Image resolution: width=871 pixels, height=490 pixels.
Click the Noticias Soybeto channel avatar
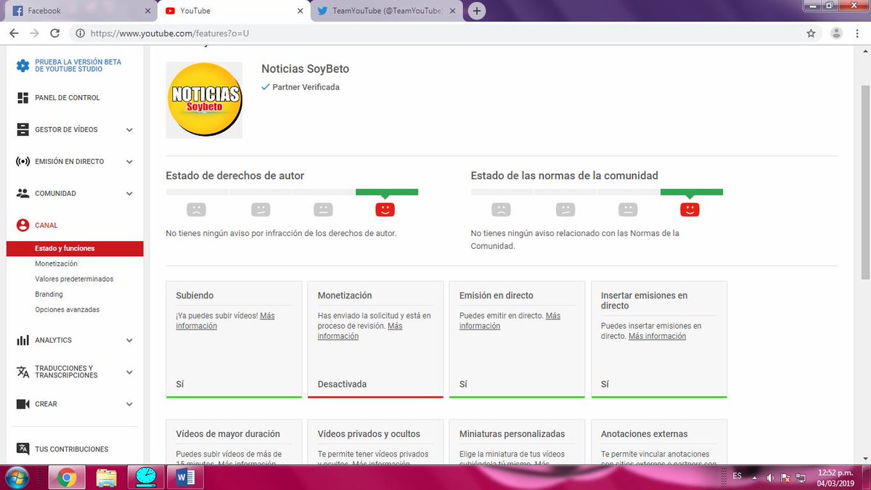[x=204, y=100]
